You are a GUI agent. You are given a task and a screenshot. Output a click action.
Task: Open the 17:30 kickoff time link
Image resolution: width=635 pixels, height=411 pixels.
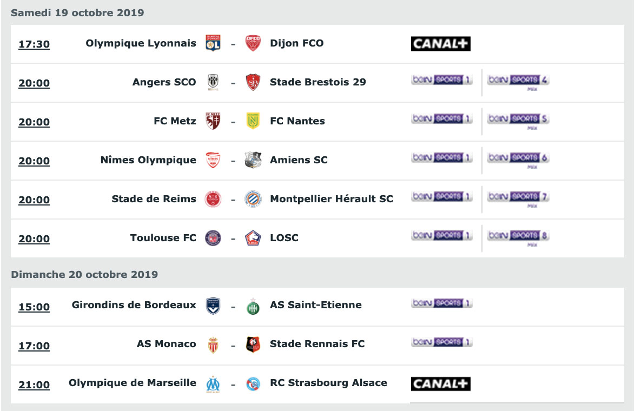(34, 44)
